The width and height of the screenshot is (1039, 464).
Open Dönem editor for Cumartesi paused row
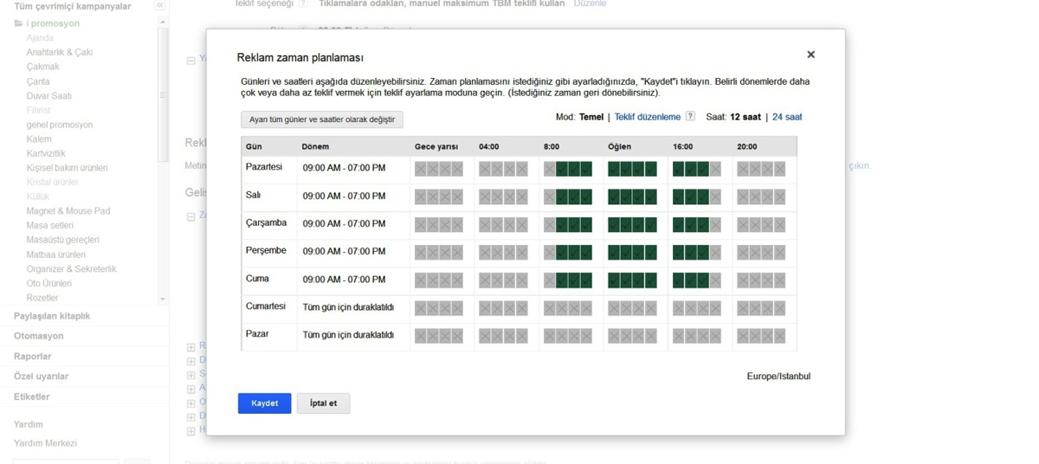(348, 307)
